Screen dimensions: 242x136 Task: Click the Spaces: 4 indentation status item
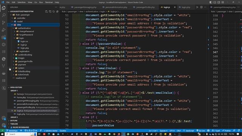163,131
